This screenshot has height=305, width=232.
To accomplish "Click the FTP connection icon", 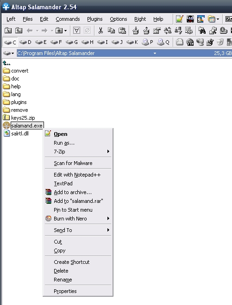I will tap(190, 42).
